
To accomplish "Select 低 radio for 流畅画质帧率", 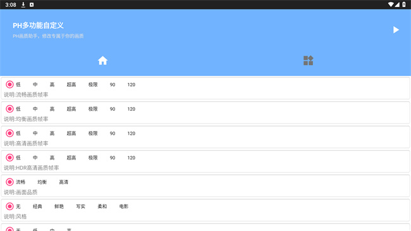I will click(x=9, y=85).
